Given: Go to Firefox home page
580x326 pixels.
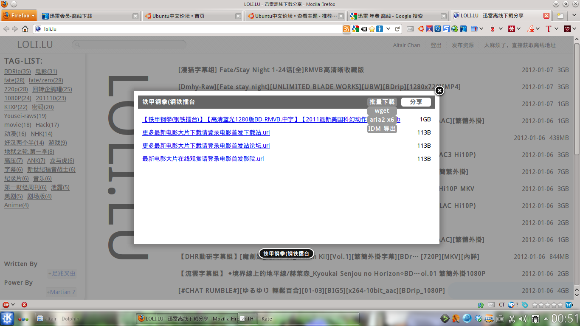Looking at the screenshot, I should click(25, 29).
